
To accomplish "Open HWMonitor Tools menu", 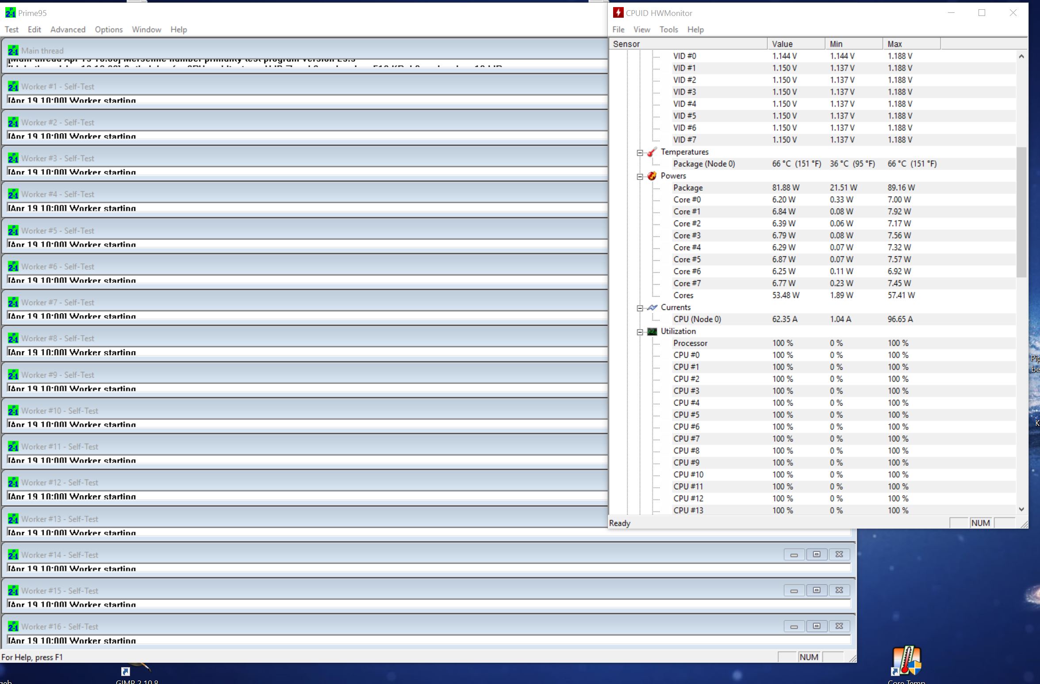I will (668, 30).
